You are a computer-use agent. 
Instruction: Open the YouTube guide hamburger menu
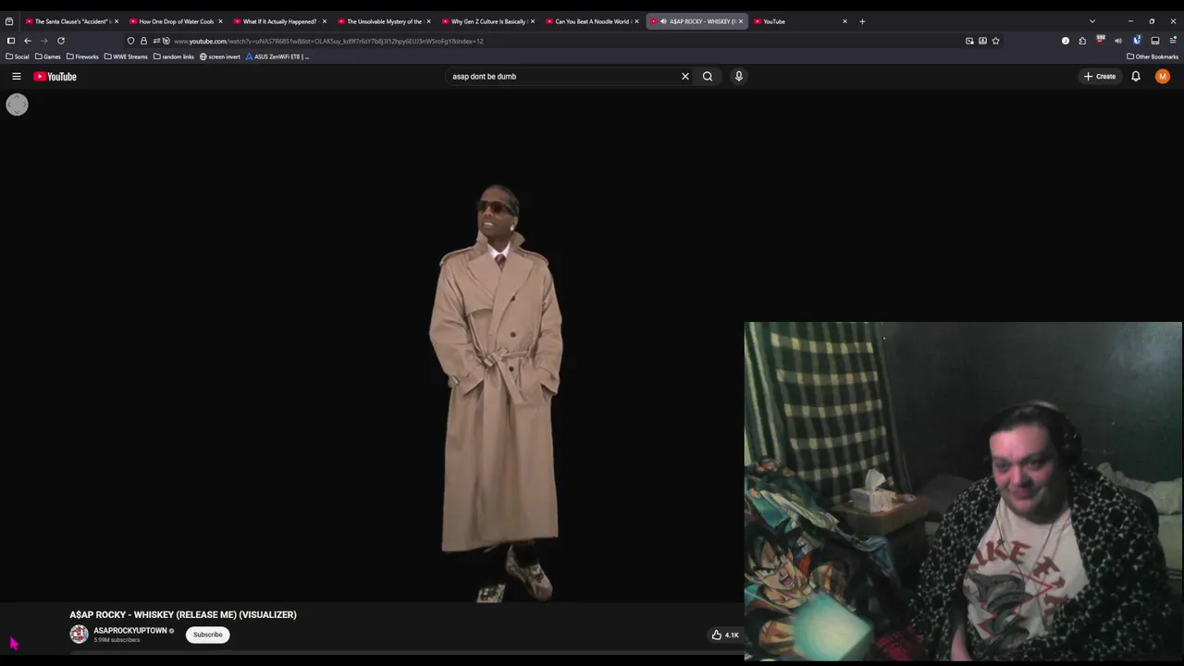[17, 77]
